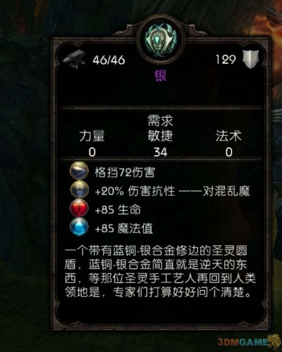Viewport: 282px width, 352px height.
Task: Click the 需求 requirements heading
Action: (160, 121)
